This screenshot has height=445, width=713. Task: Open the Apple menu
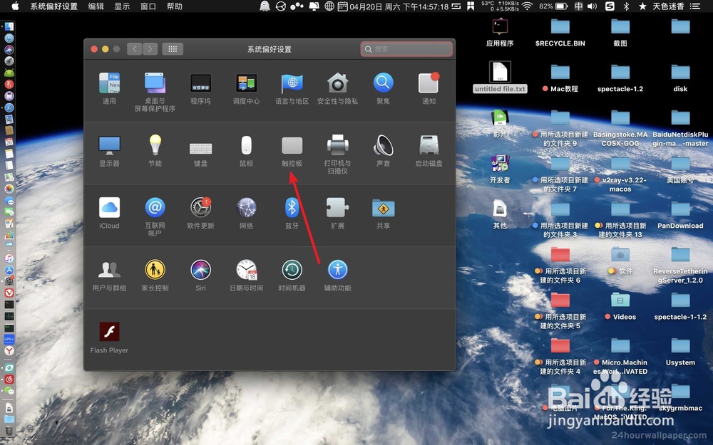pos(15,6)
